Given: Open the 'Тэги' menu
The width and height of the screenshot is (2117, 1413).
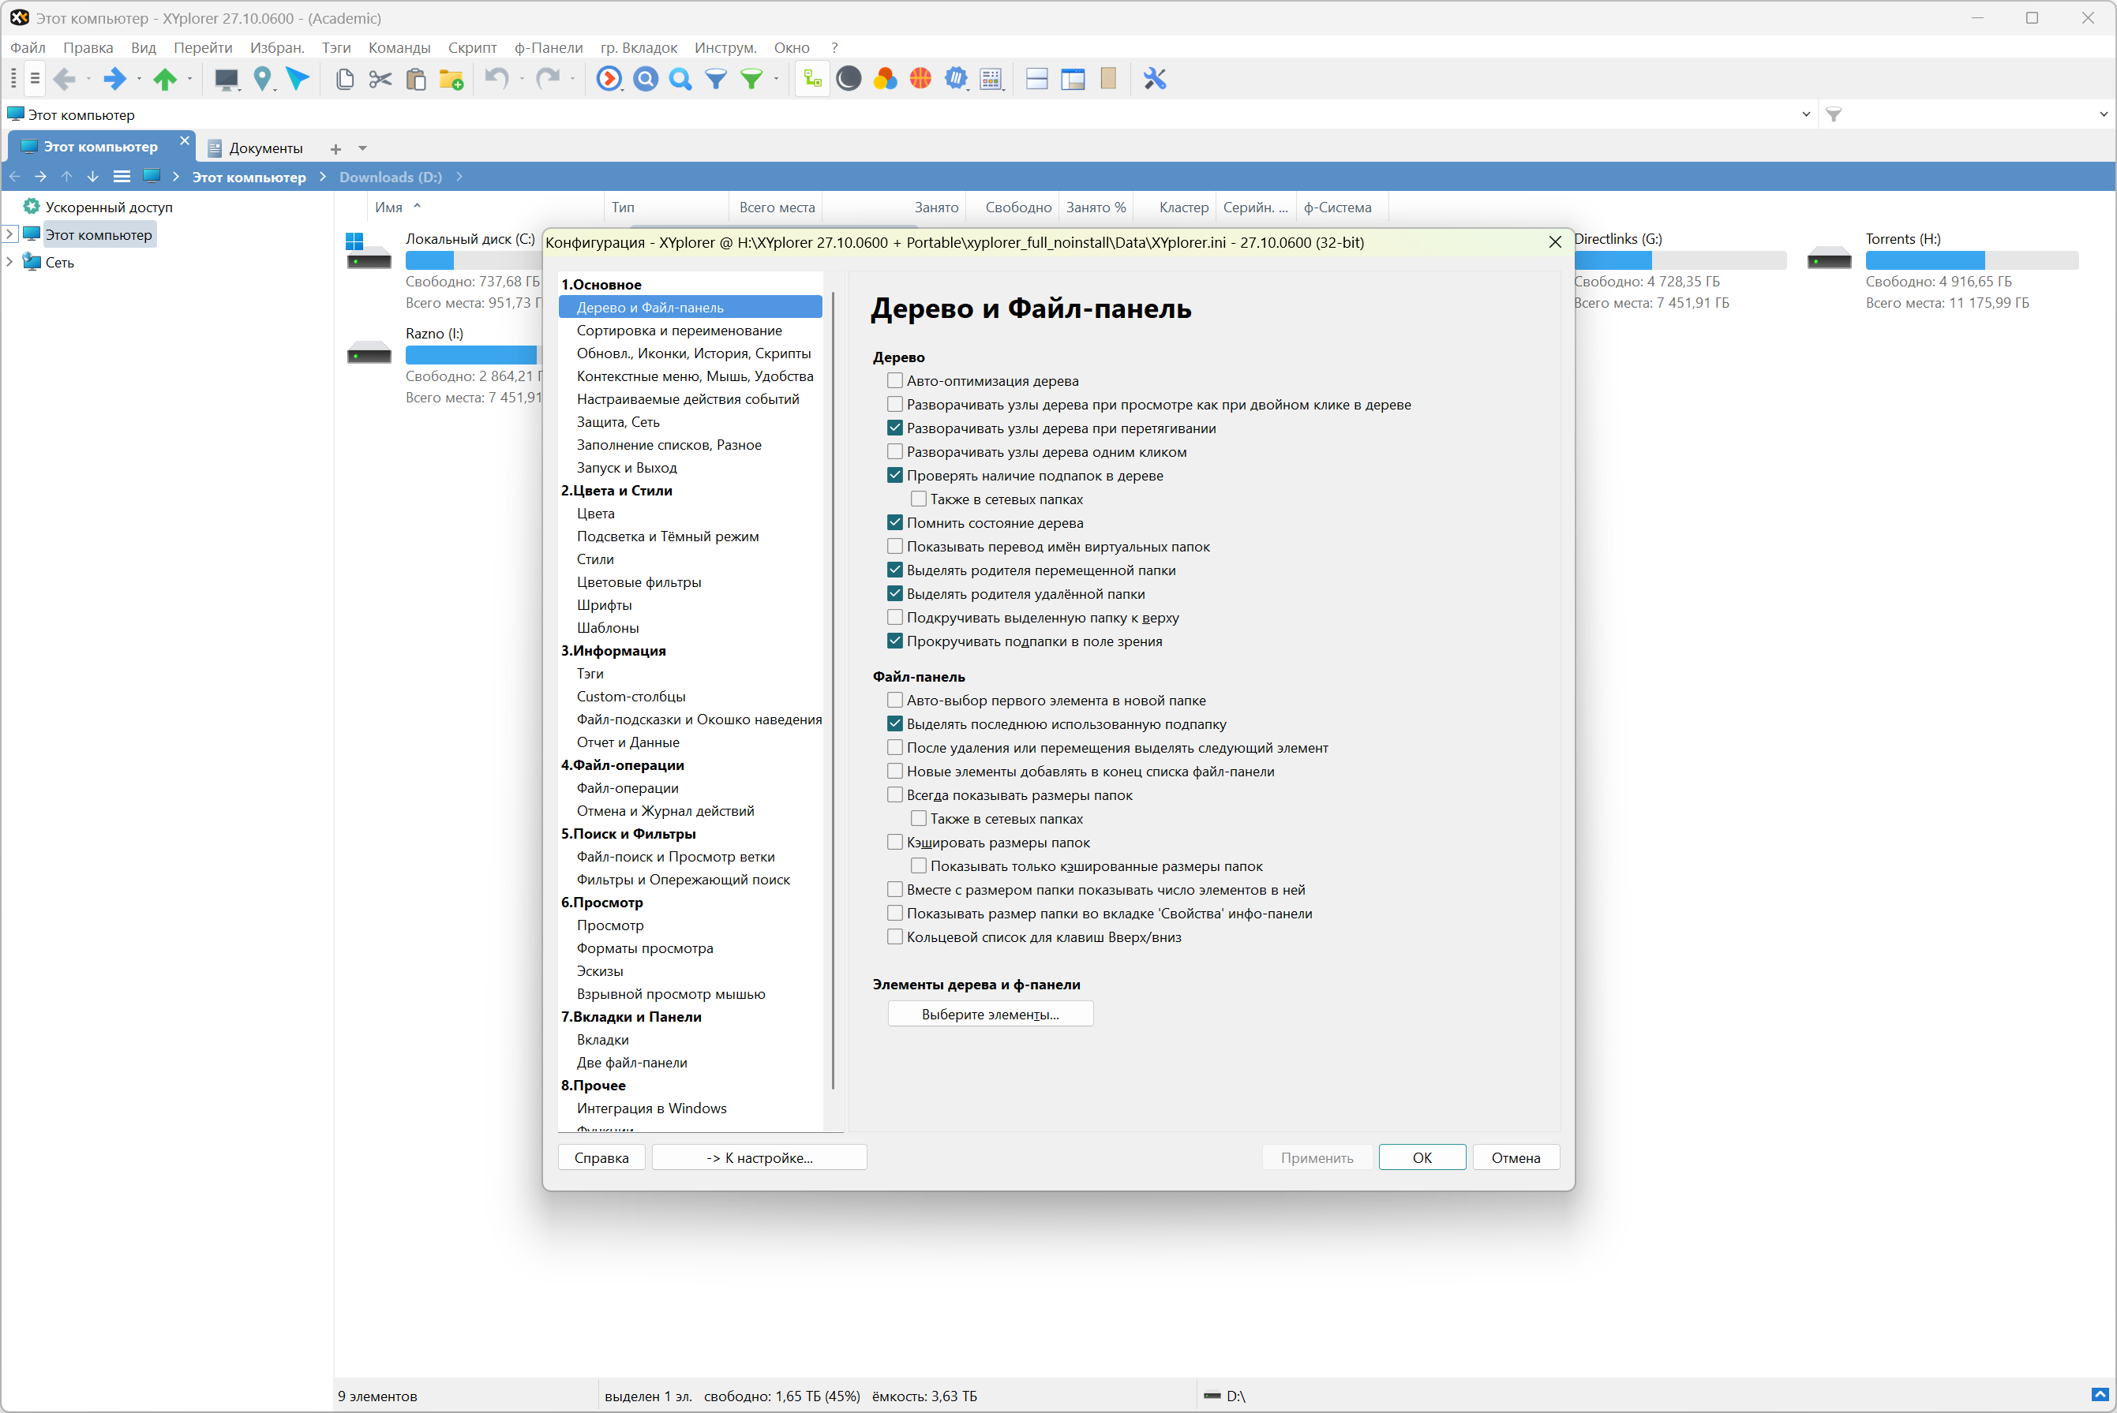Looking at the screenshot, I should click(x=336, y=48).
